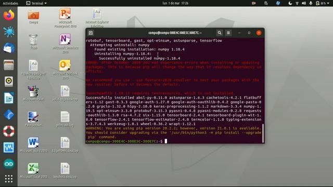
Task: Click the night light moon icon
Action: coord(290,3)
